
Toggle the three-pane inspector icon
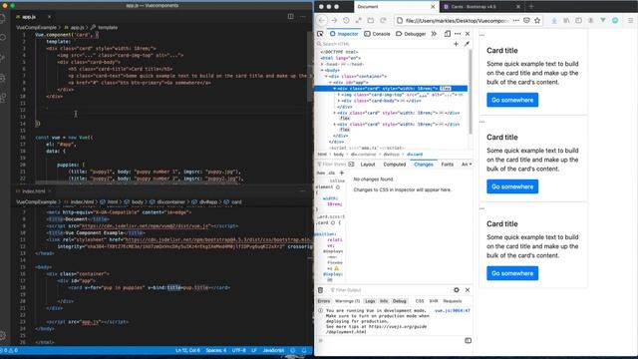pyautogui.click(x=351, y=164)
